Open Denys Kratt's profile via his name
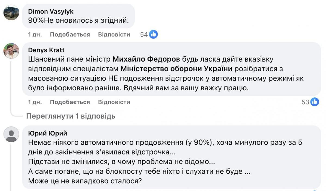This screenshot has height=191, width=326. pos(47,50)
